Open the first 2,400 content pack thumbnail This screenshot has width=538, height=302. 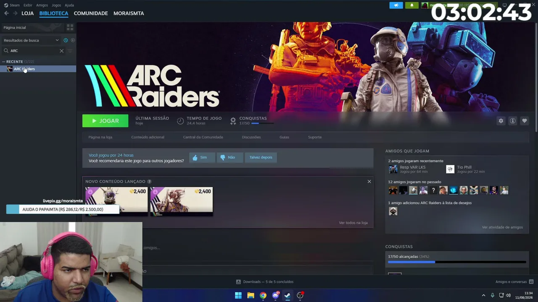(116, 202)
